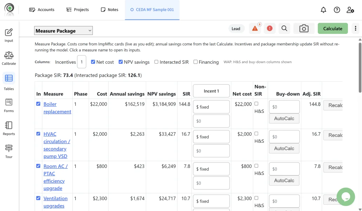Click the scrollbar down arrow

point(360,209)
